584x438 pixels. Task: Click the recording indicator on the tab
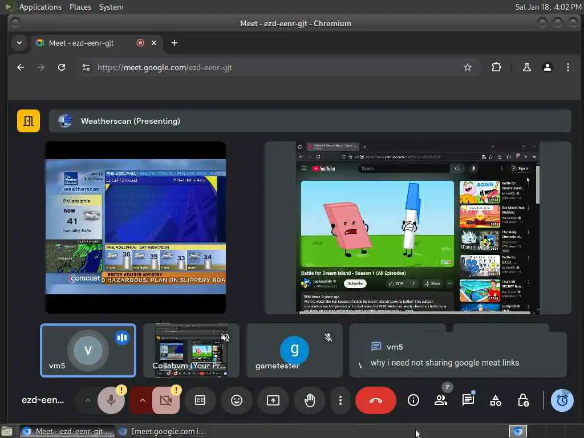click(x=140, y=43)
